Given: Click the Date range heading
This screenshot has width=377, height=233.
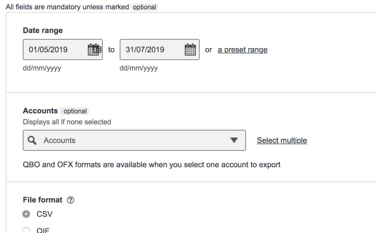Looking at the screenshot, I should (43, 31).
